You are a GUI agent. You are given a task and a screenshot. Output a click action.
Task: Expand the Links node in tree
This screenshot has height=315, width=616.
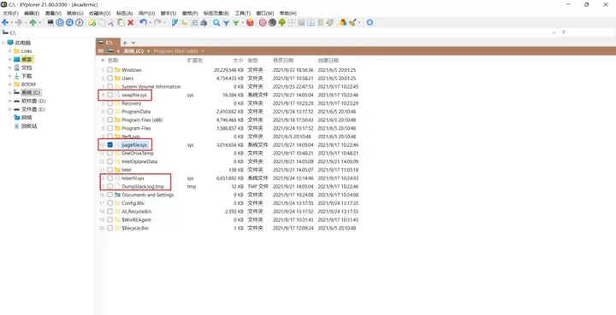(x=9, y=51)
